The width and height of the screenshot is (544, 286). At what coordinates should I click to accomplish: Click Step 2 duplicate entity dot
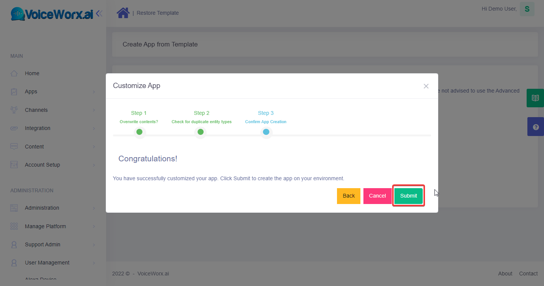point(201,132)
